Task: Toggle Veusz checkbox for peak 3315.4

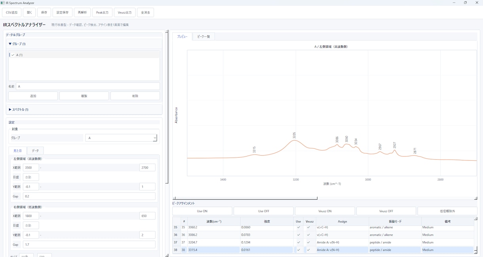Action: tap(308, 250)
